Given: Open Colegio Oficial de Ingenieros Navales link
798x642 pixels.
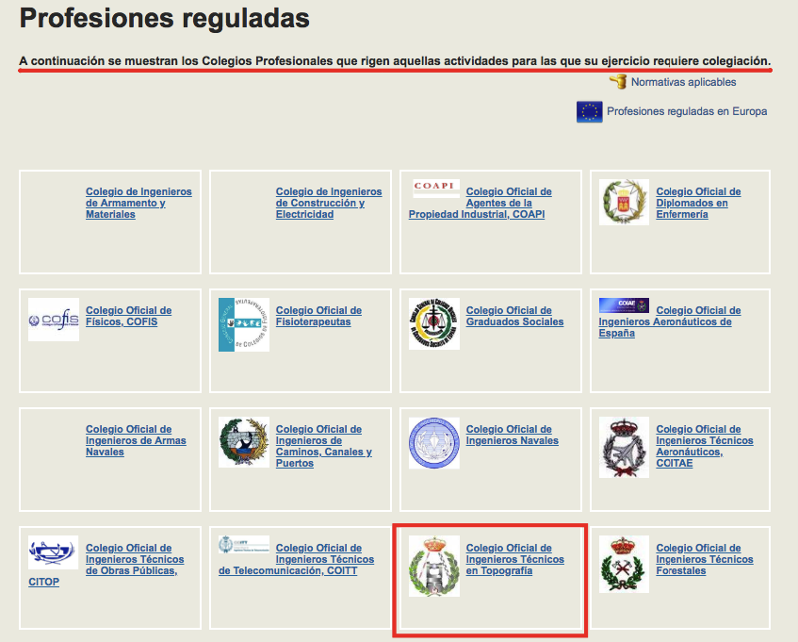Looking at the screenshot, I should pyautogui.click(x=512, y=435).
